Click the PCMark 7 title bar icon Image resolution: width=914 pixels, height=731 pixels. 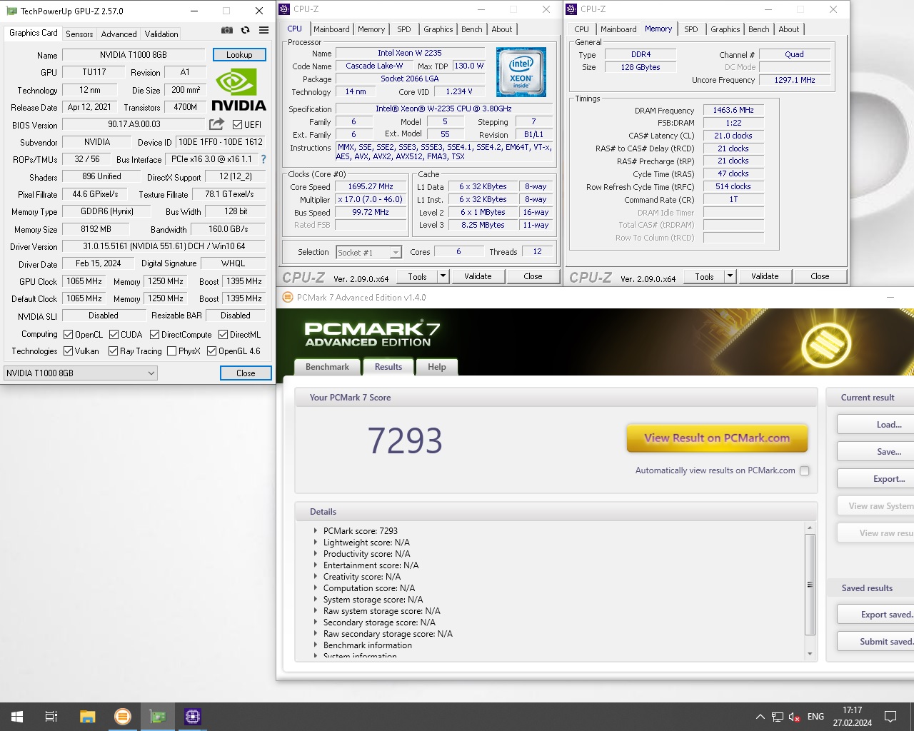click(288, 298)
